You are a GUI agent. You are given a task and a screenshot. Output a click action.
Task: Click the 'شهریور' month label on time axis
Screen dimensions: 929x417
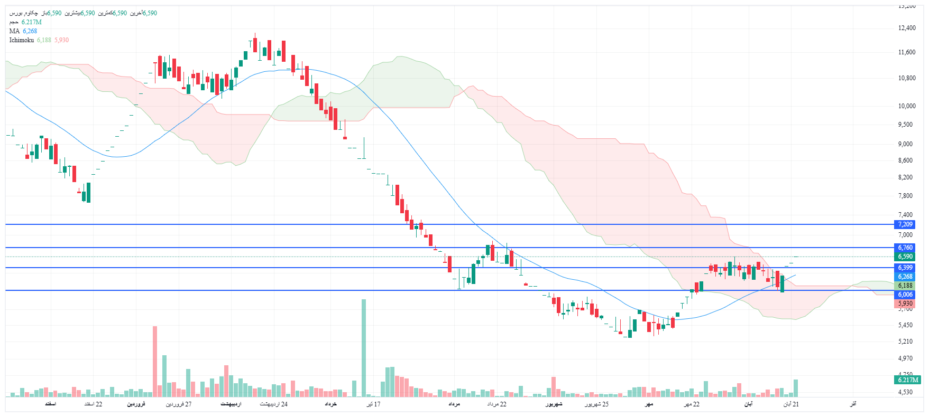(554, 404)
